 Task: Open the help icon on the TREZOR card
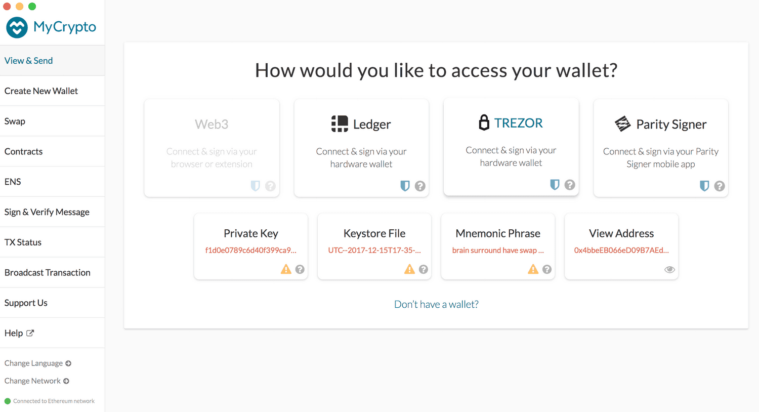(570, 185)
